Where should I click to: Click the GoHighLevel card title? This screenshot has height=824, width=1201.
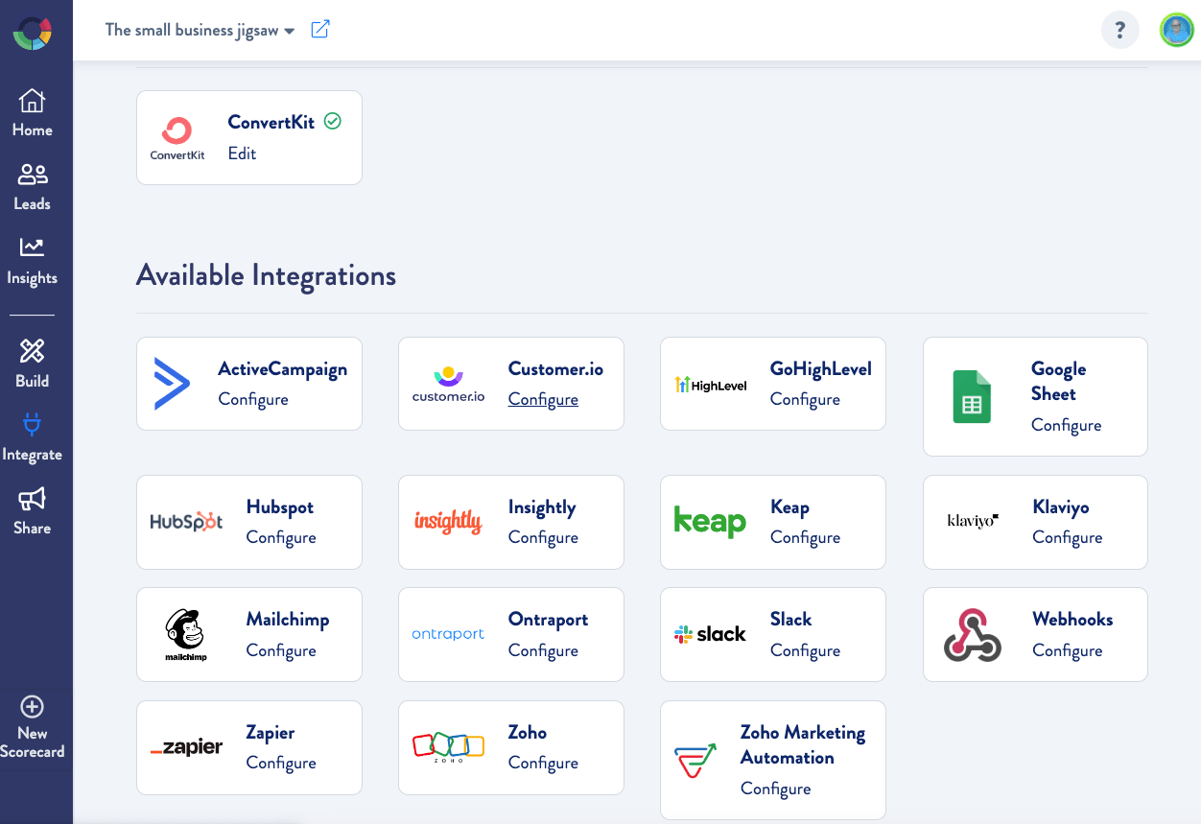[821, 369]
